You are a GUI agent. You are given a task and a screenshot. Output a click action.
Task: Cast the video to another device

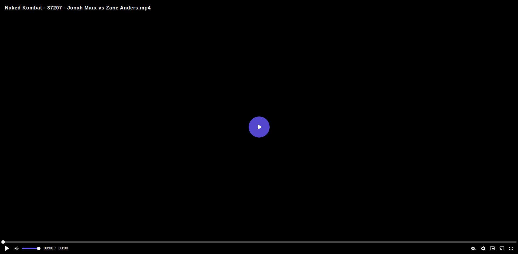tap(502, 248)
